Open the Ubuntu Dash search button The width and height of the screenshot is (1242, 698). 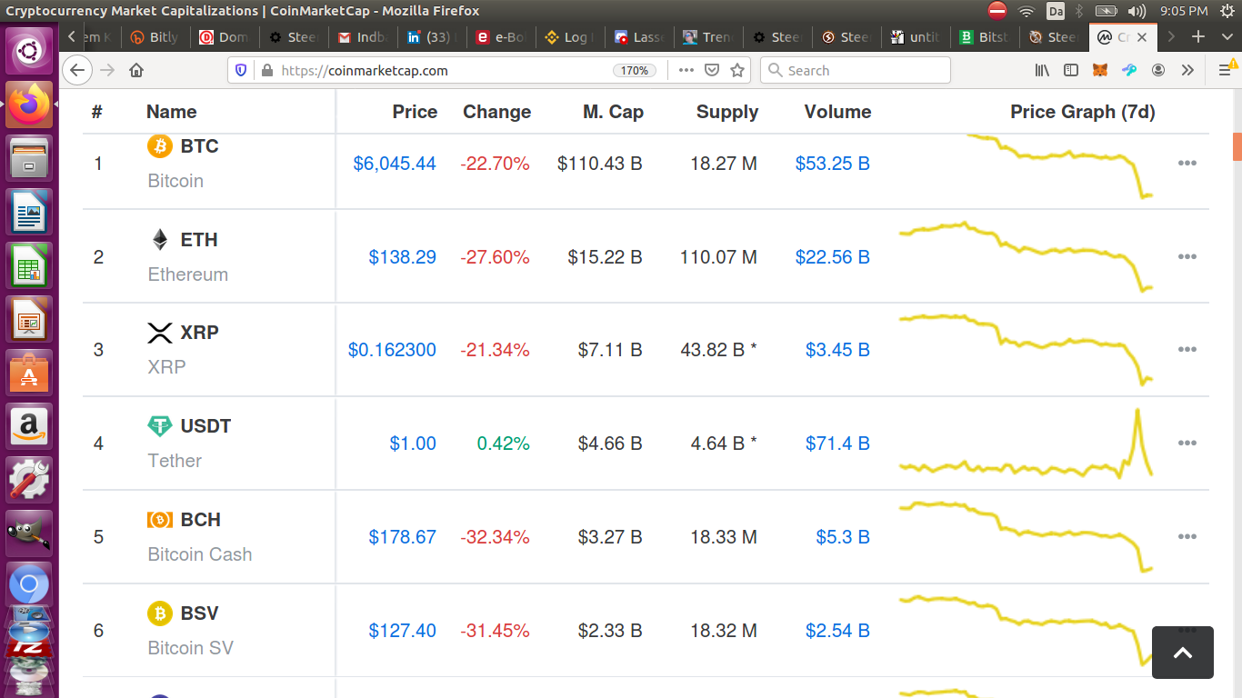coord(29,51)
